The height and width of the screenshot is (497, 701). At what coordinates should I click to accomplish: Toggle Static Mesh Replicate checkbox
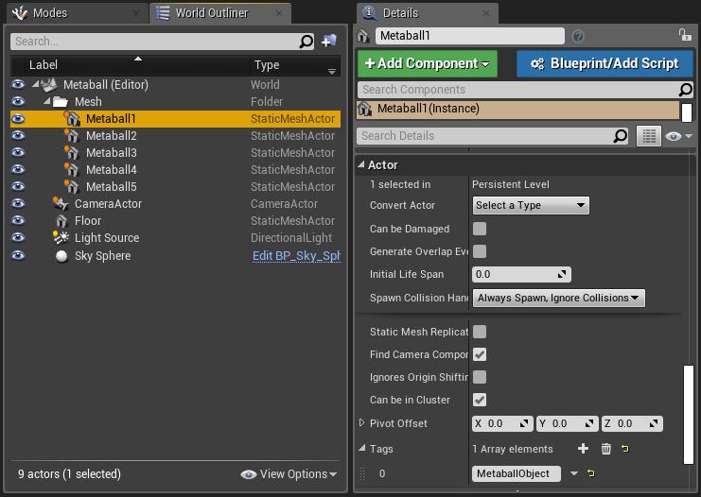(x=480, y=332)
